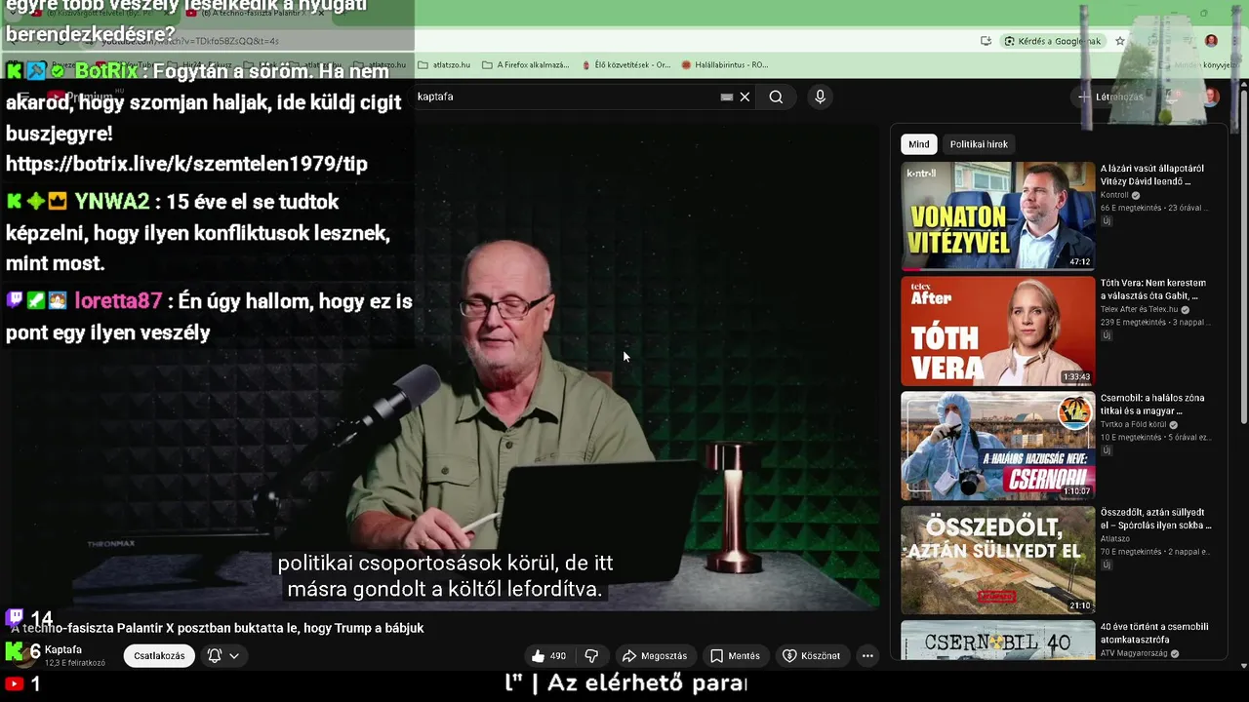Open title 'A lázári vasút állapotáról'
This screenshot has width=1249, height=702.
1152,175
